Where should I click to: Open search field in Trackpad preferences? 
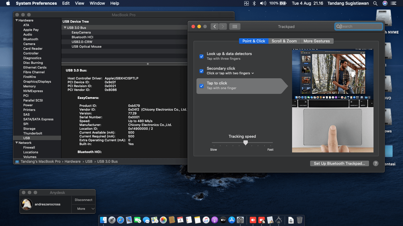tap(358, 26)
